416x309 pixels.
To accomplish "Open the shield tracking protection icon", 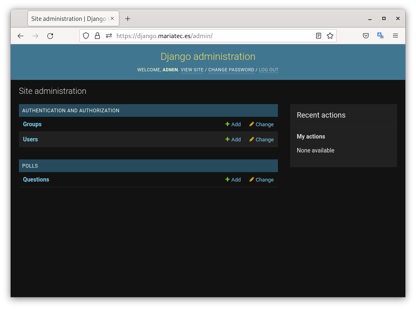I will [86, 36].
